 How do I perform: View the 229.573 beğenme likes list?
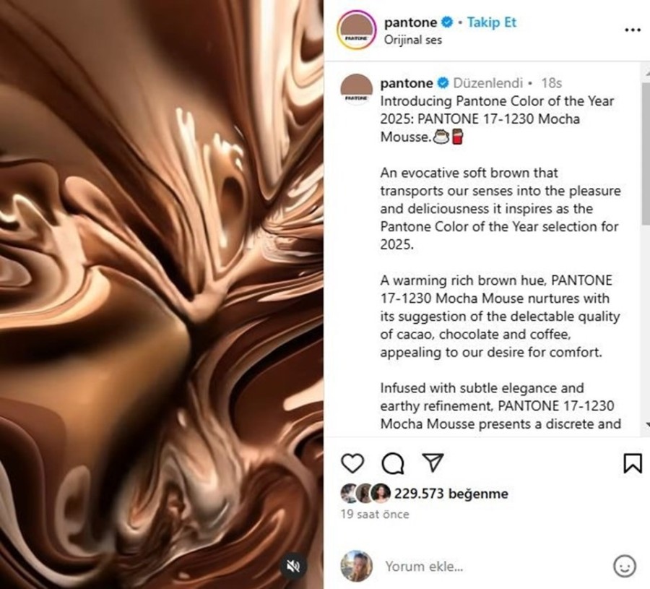451,494
